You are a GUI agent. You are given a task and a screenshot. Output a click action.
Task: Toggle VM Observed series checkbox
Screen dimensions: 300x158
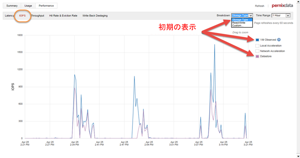[257, 40]
